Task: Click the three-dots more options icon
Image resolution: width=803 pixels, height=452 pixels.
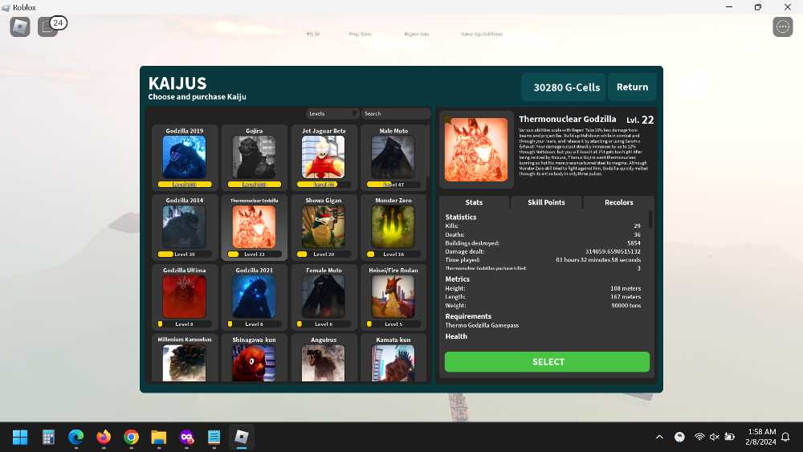Action: coord(782,26)
